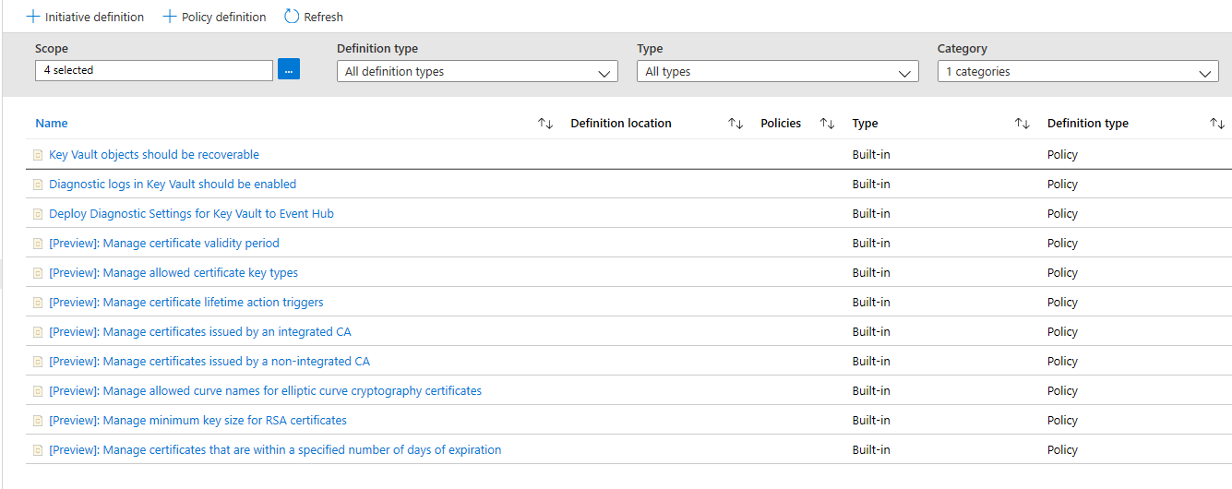Click the Scope field showing 4 selected
This screenshot has height=489, width=1232.
coord(154,70)
